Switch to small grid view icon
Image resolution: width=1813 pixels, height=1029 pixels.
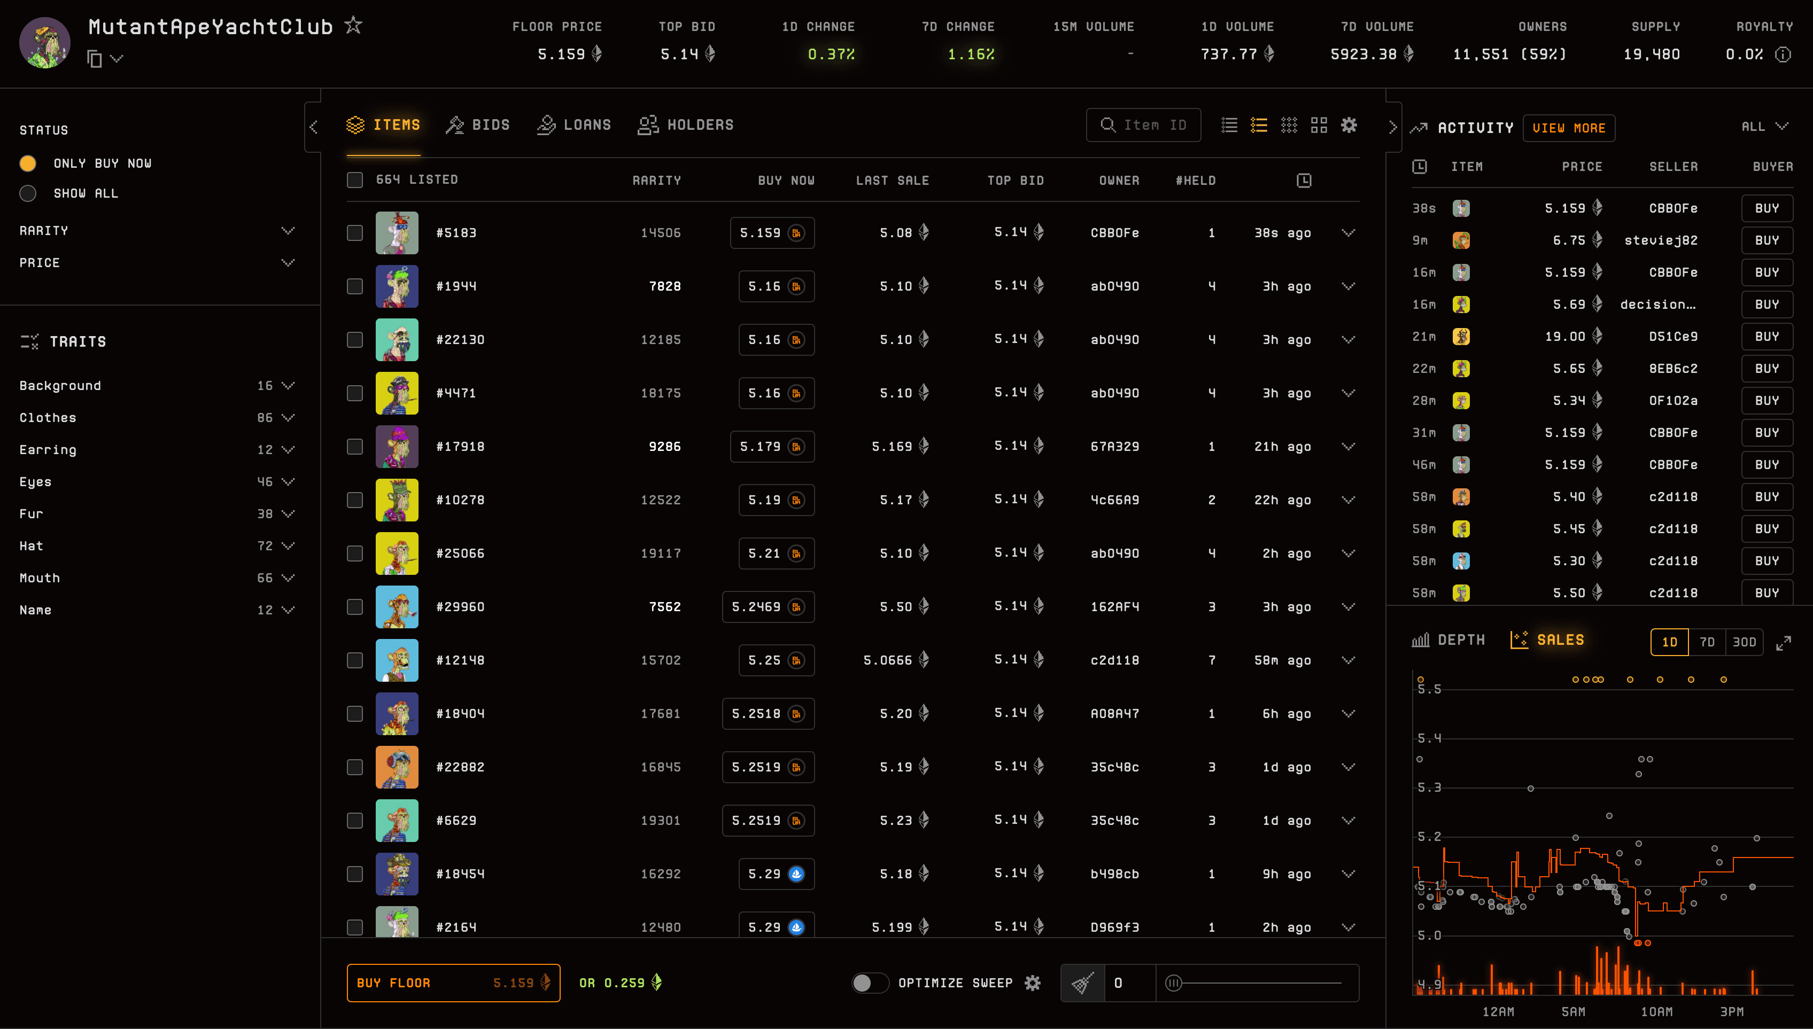click(1289, 125)
